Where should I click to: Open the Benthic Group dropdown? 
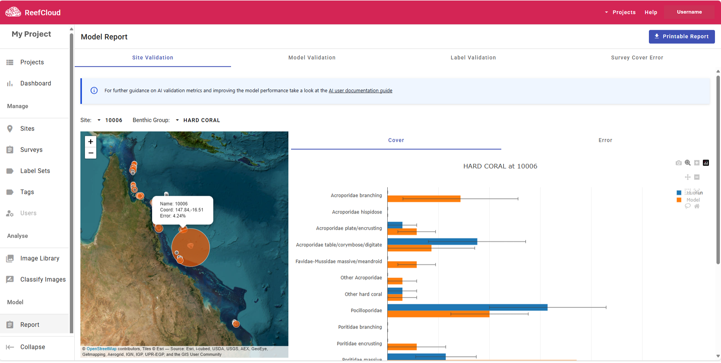(x=198, y=120)
